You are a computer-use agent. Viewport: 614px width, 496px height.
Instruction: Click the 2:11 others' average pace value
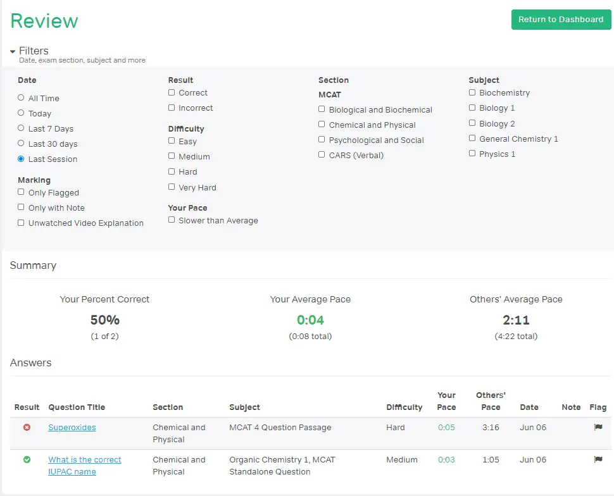point(516,320)
